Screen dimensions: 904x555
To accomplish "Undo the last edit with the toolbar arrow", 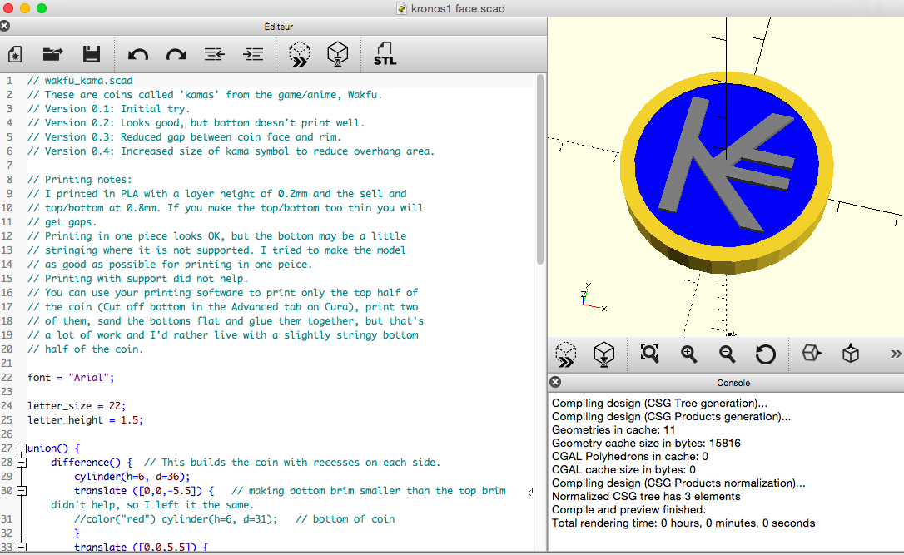I will 138,55.
